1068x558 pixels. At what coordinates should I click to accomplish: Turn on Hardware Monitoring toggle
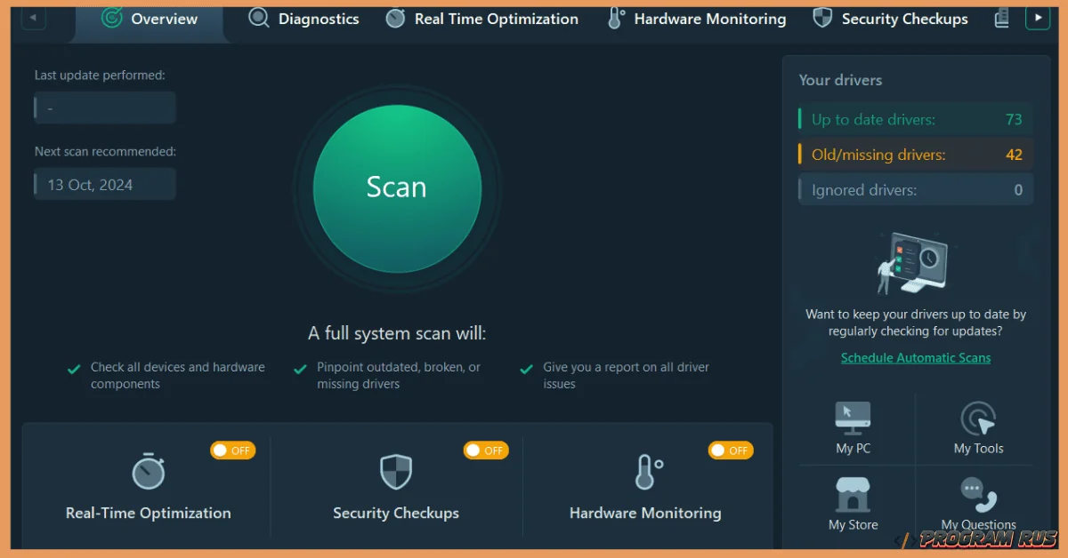(x=730, y=450)
